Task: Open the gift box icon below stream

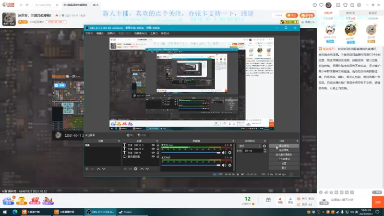Action: click(x=268, y=200)
